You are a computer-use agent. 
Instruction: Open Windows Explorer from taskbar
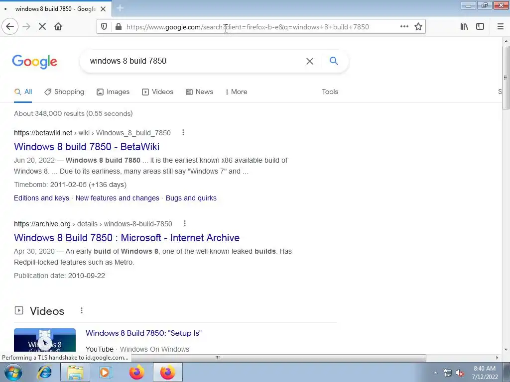tap(75, 372)
